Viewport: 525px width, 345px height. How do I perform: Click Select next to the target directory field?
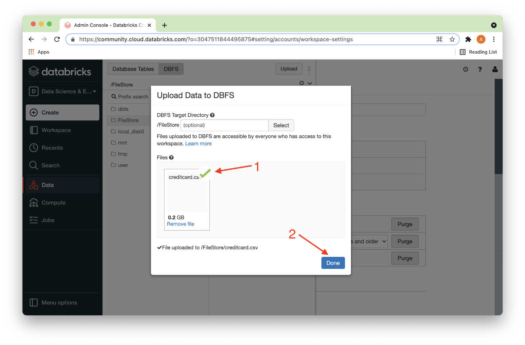pos(281,125)
